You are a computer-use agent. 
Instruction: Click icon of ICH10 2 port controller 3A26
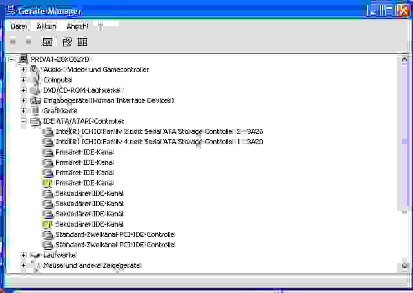48,131
